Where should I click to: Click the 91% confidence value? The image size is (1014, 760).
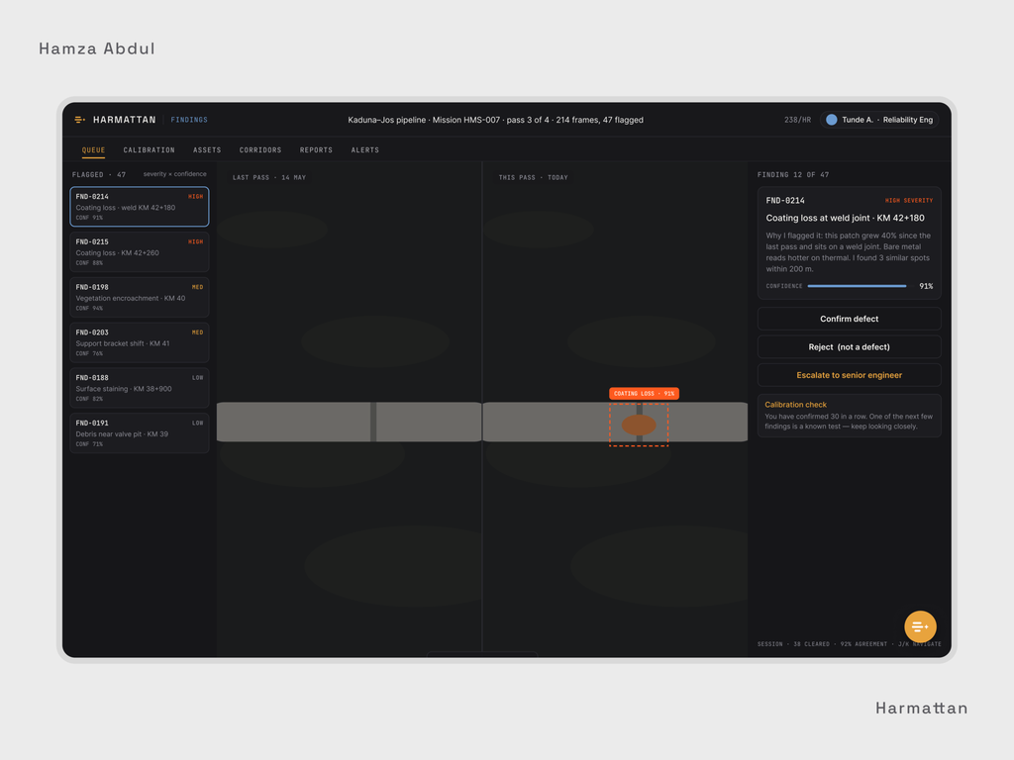(926, 286)
